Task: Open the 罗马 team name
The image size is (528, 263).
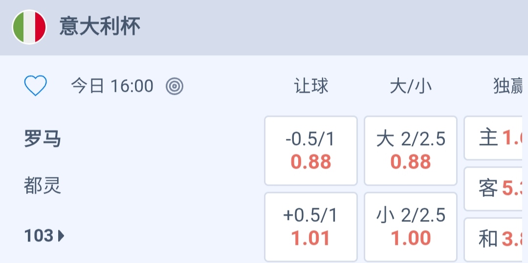Action: tap(43, 139)
